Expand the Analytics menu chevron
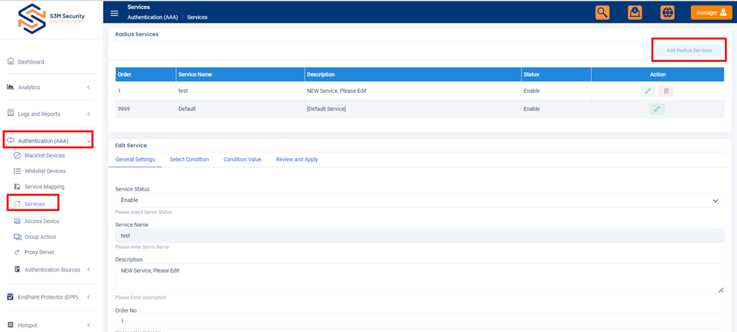Viewport: 737px width, 332px height. coord(88,88)
